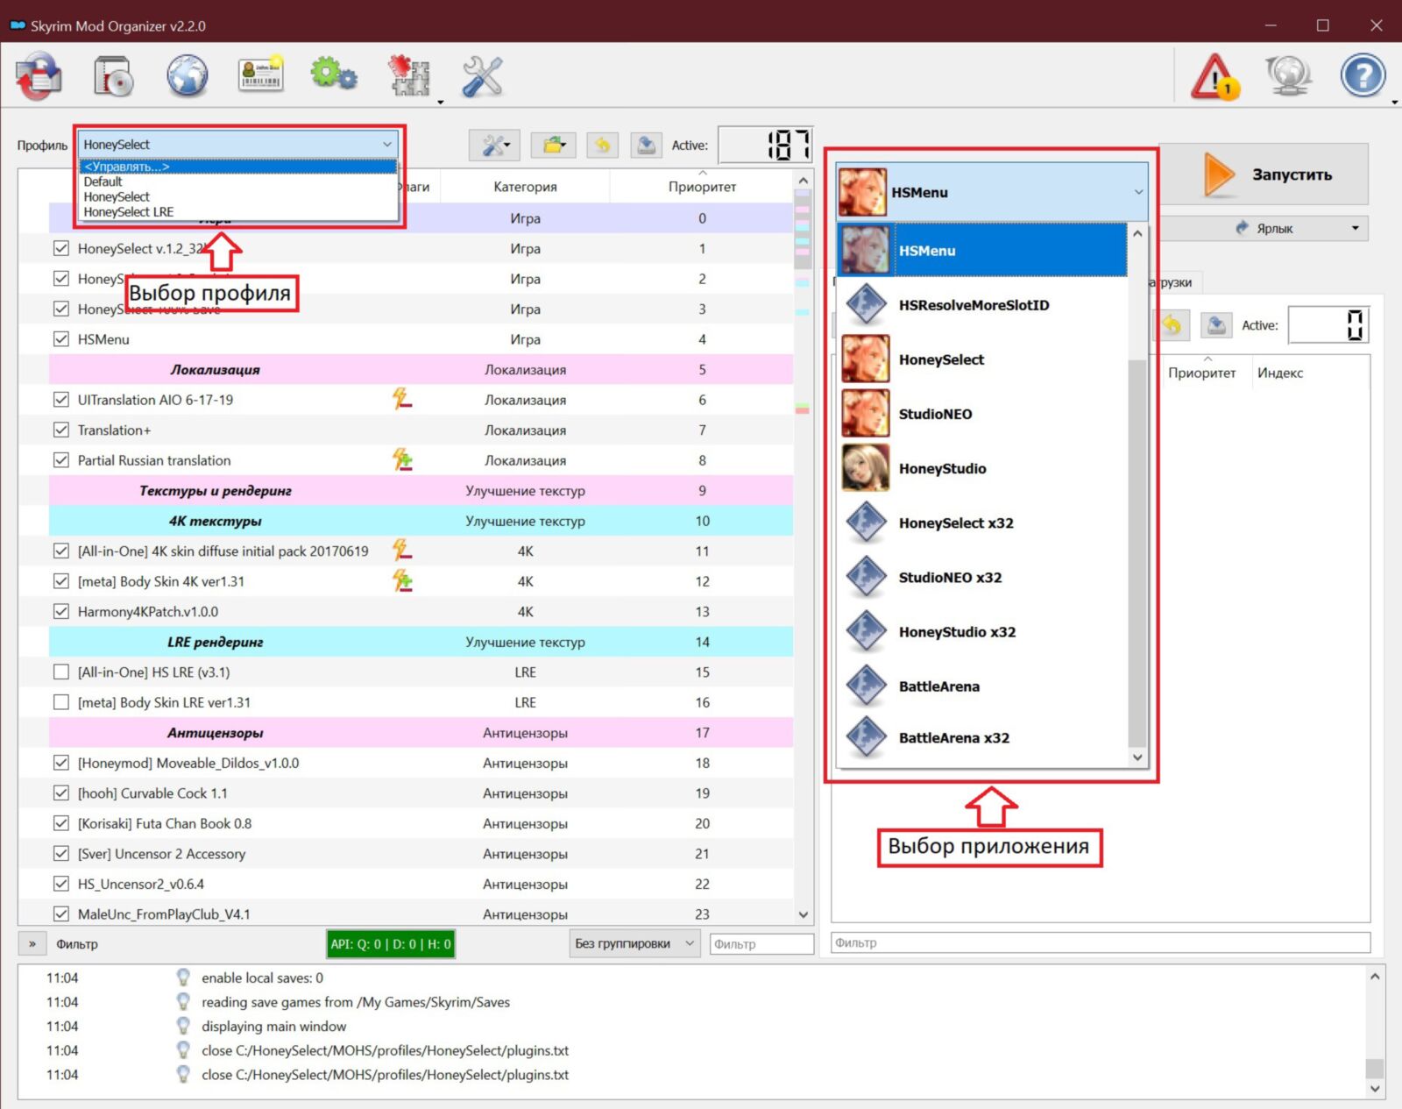The image size is (1402, 1109).
Task: Toggle Translation+ mod checkbox
Action: (x=61, y=430)
